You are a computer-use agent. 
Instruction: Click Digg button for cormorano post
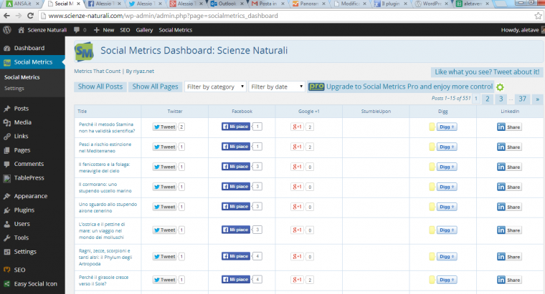(447, 187)
